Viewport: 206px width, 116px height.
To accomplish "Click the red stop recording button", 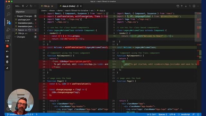I will [x=7, y=46].
